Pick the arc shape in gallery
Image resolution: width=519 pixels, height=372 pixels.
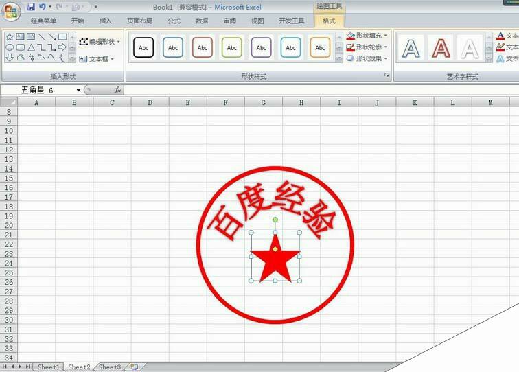(x=41, y=58)
